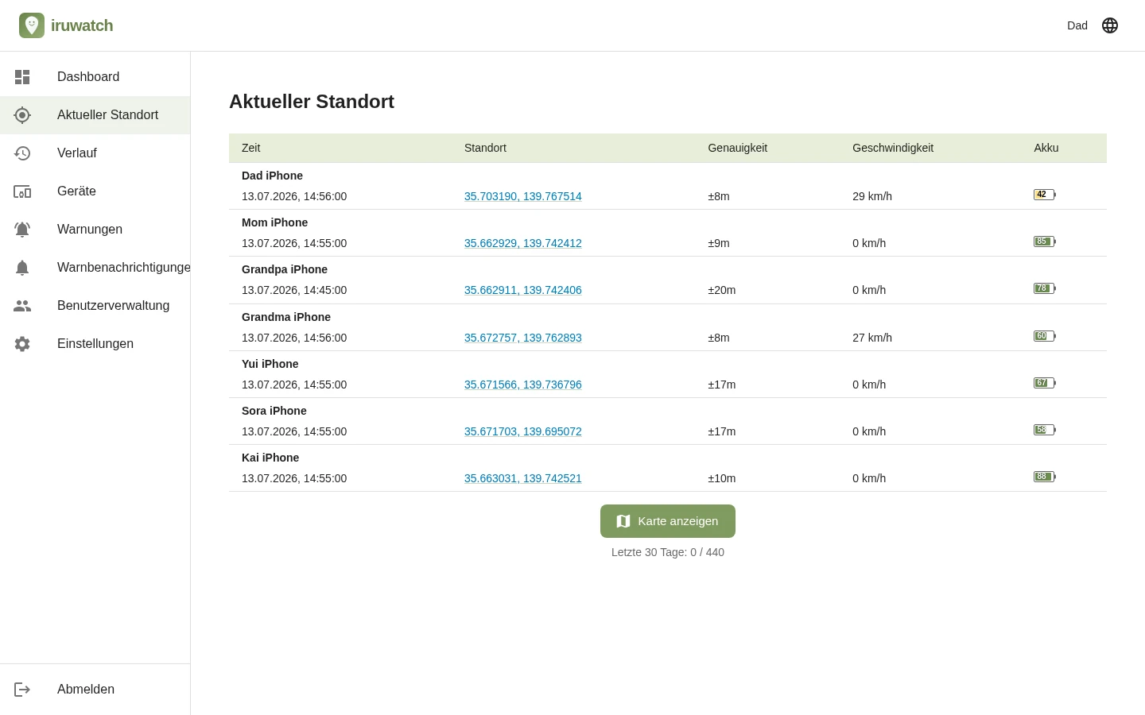Click the Verlauf history clock icon
Image resolution: width=1145 pixels, height=715 pixels.
coord(22,153)
